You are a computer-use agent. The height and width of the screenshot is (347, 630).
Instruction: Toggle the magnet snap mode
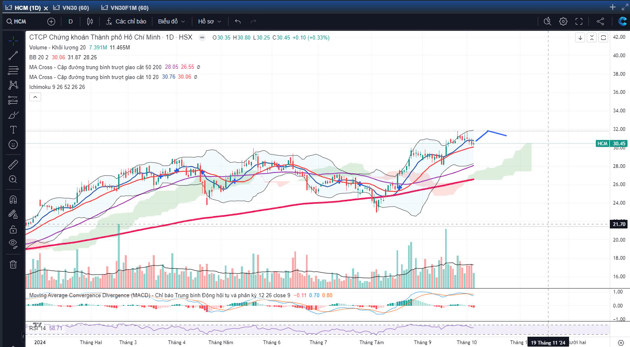point(13,200)
